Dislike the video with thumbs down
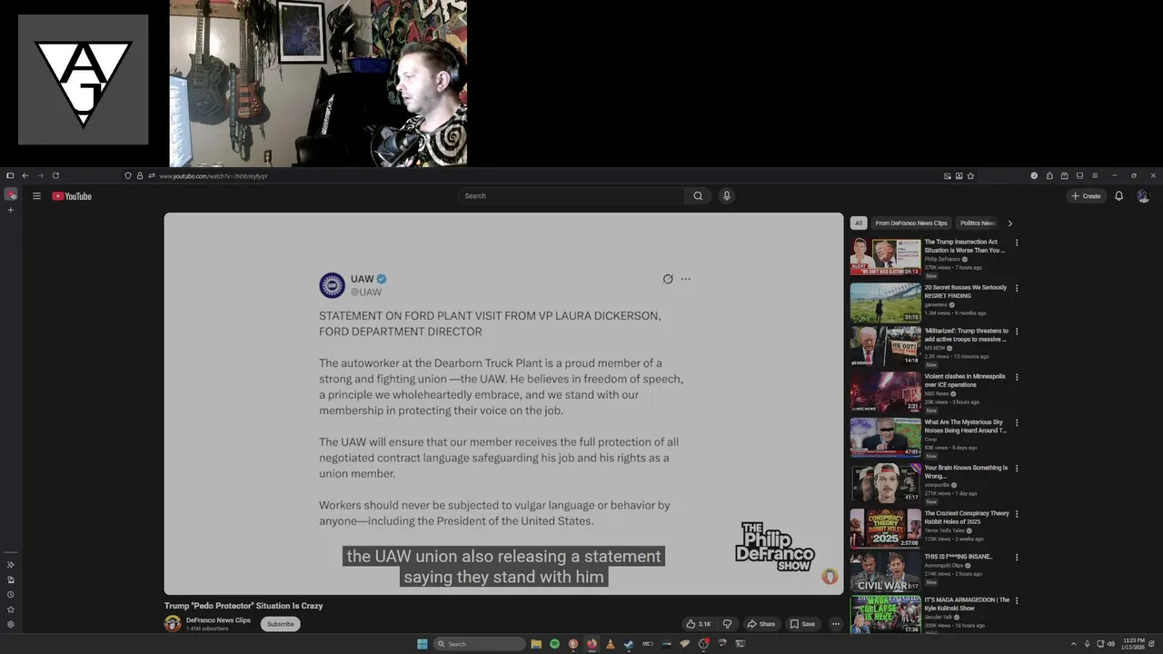The width and height of the screenshot is (1163, 654). [x=727, y=624]
